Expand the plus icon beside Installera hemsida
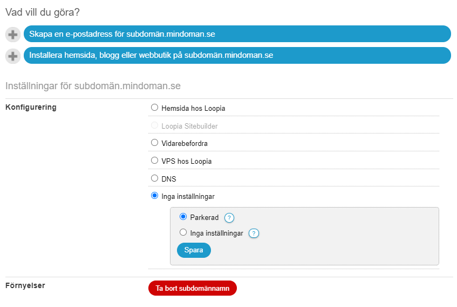The height and width of the screenshot is (307, 457). (13, 56)
